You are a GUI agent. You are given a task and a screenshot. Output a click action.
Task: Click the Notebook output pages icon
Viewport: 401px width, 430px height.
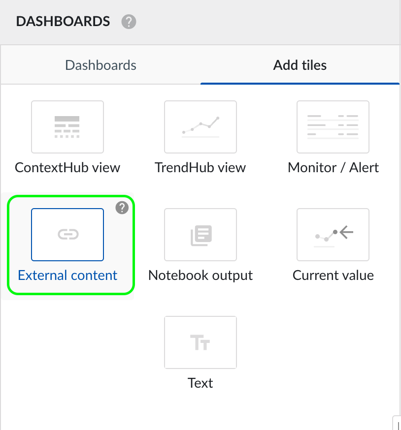coord(200,235)
